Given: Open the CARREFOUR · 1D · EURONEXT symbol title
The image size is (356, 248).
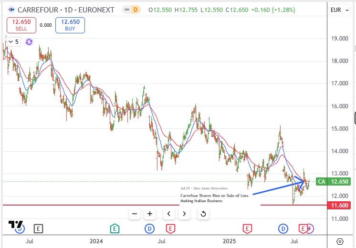Looking at the screenshot, I should pyautogui.click(x=66, y=10).
